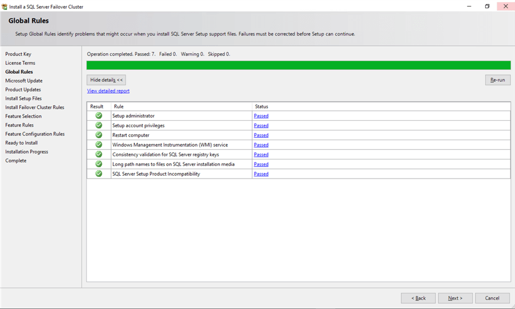Click the check icon for WMI service rule
The height and width of the screenshot is (309, 515).
(x=98, y=144)
